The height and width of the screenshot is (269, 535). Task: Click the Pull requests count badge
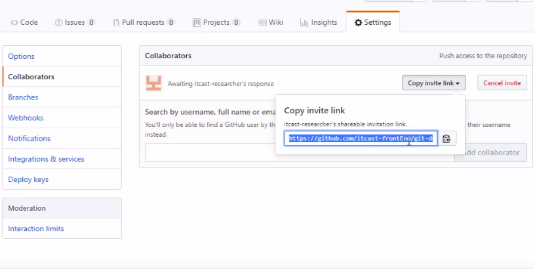tap(171, 23)
